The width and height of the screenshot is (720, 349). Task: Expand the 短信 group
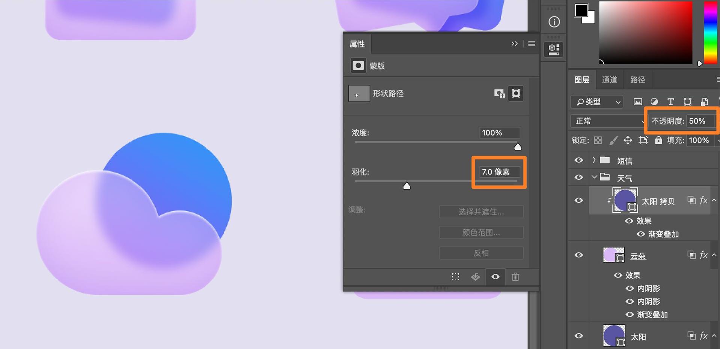pyautogui.click(x=594, y=160)
